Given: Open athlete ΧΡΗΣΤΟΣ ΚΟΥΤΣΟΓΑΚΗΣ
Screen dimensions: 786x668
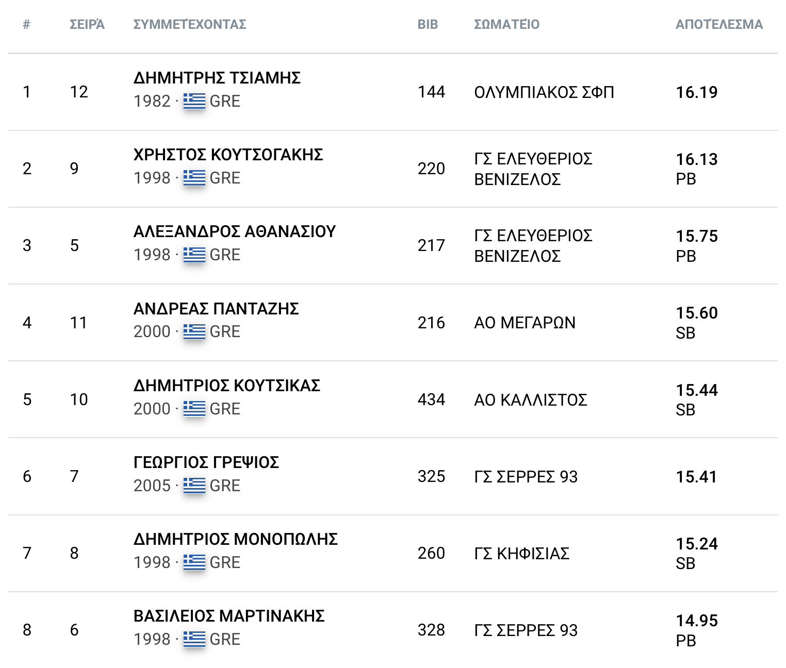Looking at the screenshot, I should point(228,155).
